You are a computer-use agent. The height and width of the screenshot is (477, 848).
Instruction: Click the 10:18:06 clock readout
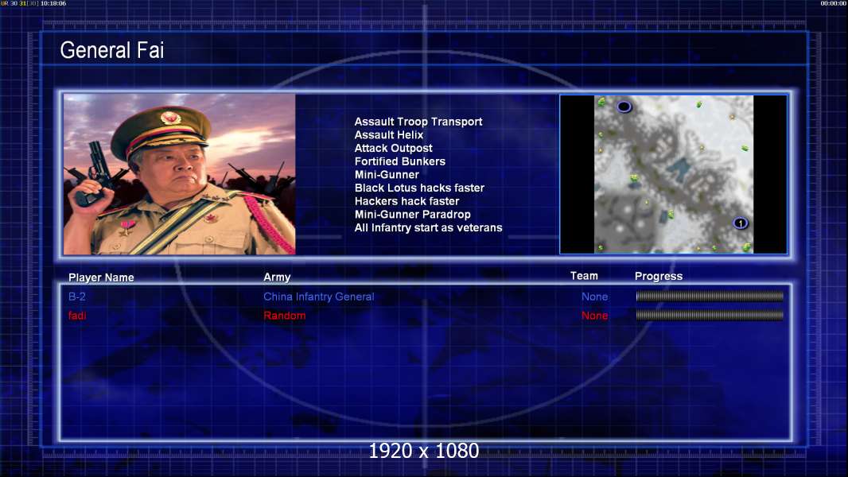[x=53, y=3]
